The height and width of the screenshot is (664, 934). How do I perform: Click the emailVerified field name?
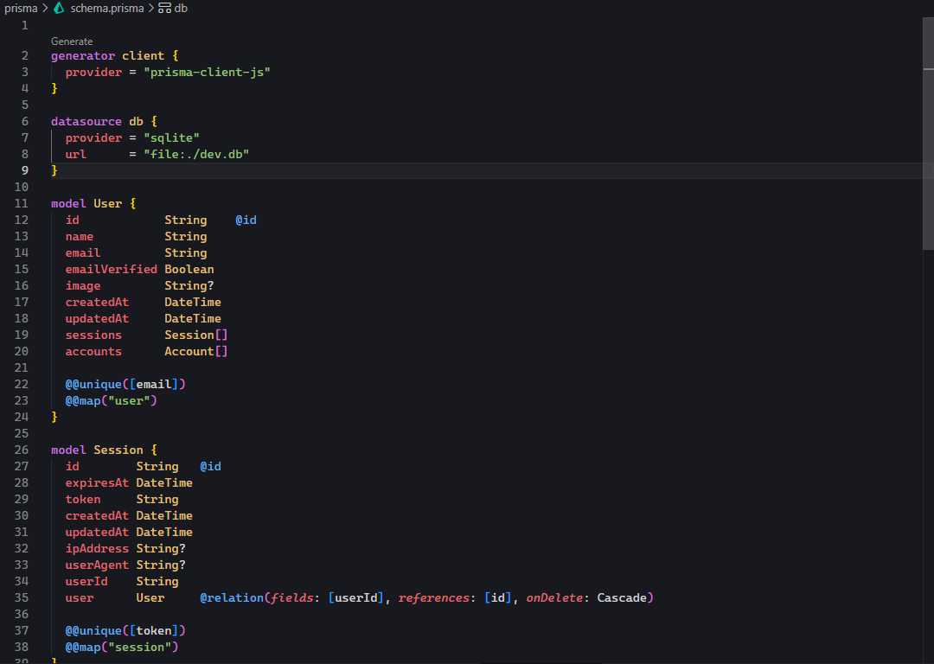tap(112, 269)
